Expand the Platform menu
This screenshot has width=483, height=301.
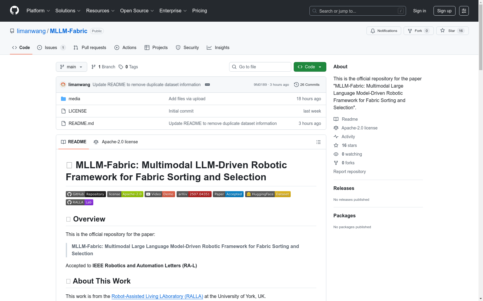(x=38, y=11)
